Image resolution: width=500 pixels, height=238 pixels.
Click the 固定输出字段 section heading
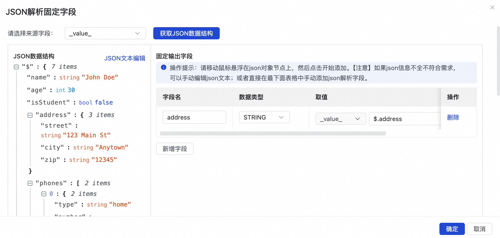tap(174, 56)
